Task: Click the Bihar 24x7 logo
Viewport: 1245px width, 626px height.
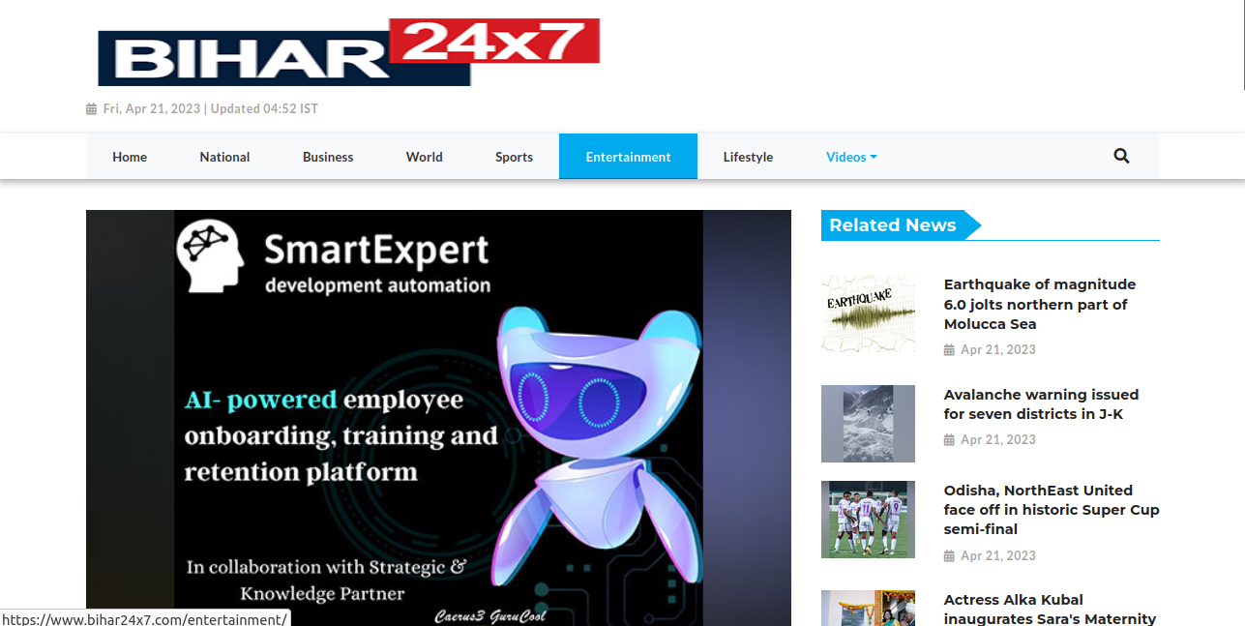Action: (348, 53)
